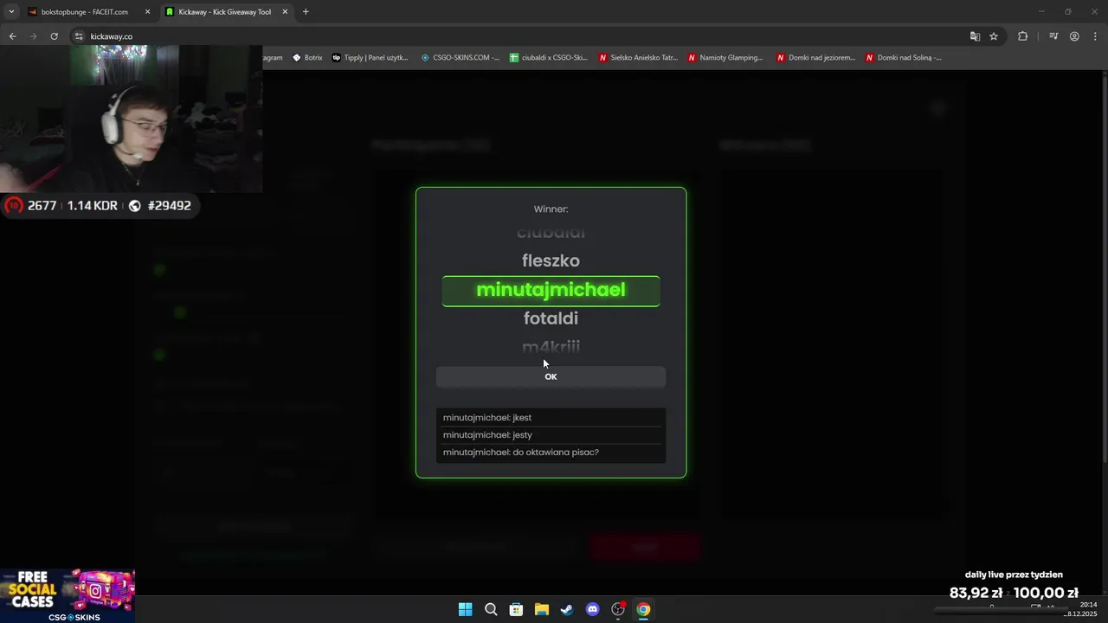Viewport: 1108px width, 623px height.
Task: Open the Sielsko Anielsko Tatr bookmark
Action: [639, 58]
